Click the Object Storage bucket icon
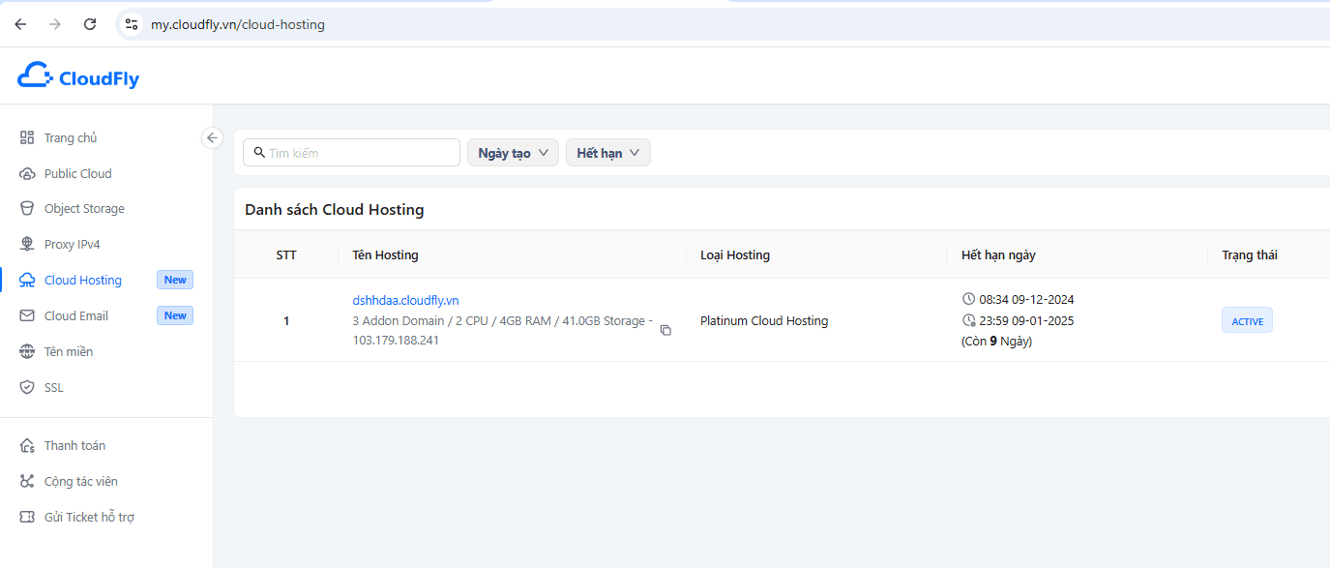The image size is (1330, 568). [x=27, y=208]
